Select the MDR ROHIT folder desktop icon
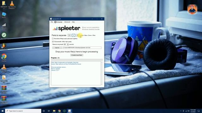The width and height of the screenshot is (202, 113). 4,5
